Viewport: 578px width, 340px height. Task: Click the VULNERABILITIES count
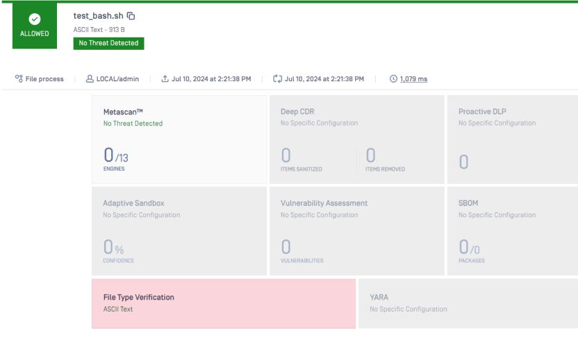pos(286,247)
